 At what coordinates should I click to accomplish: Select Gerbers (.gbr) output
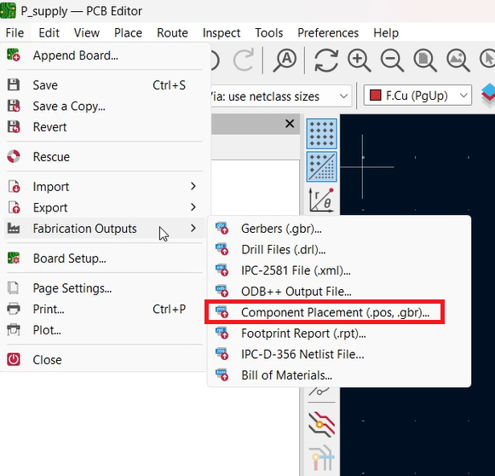pyautogui.click(x=339, y=229)
